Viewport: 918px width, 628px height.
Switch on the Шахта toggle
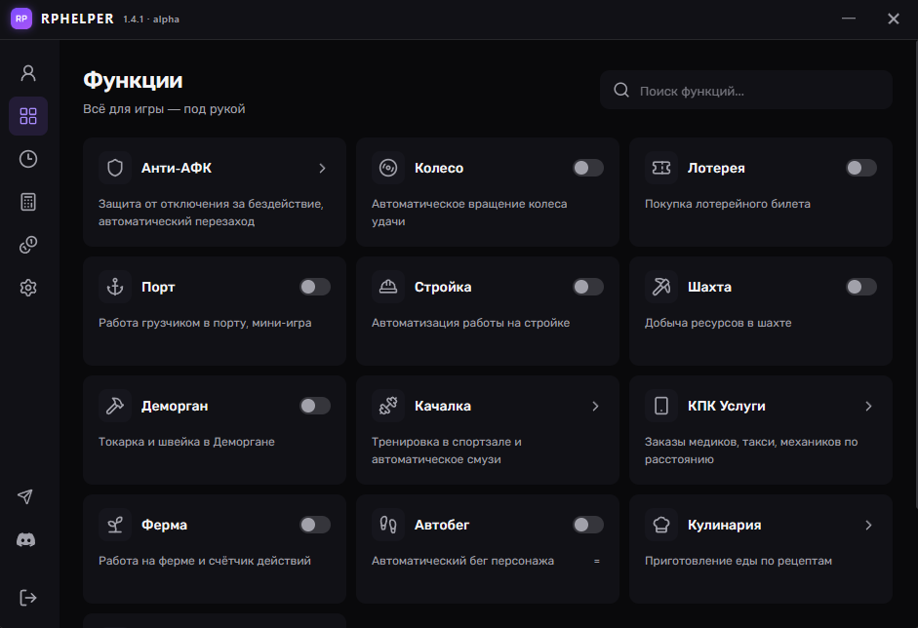(861, 287)
